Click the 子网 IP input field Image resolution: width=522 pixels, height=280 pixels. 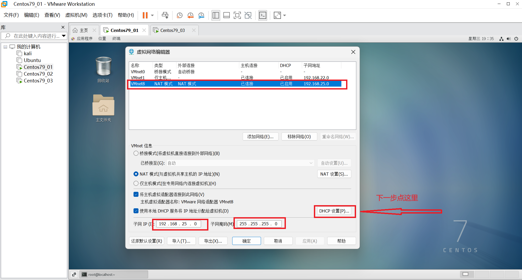(179, 224)
